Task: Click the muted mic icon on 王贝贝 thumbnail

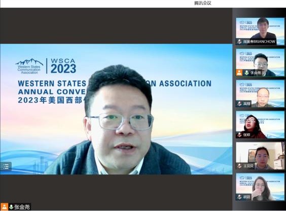Action: coord(239,166)
